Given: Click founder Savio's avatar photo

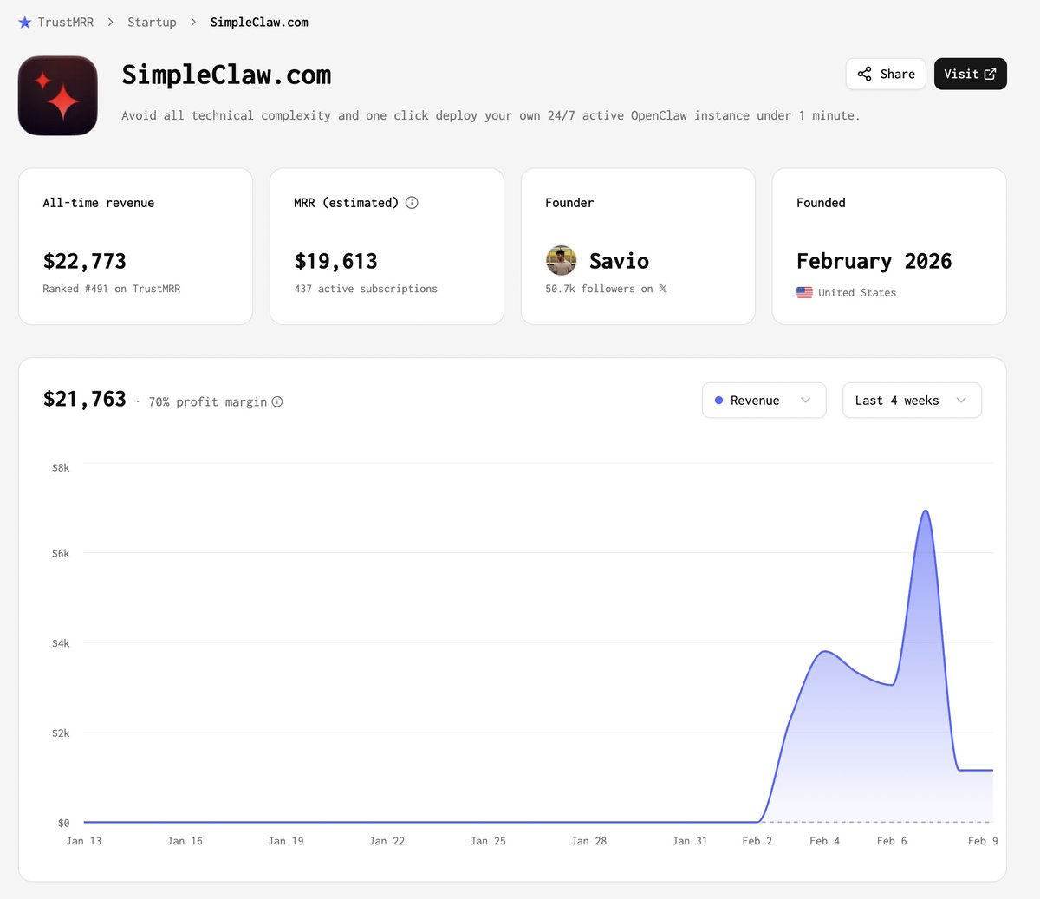Looking at the screenshot, I should pyautogui.click(x=561, y=260).
